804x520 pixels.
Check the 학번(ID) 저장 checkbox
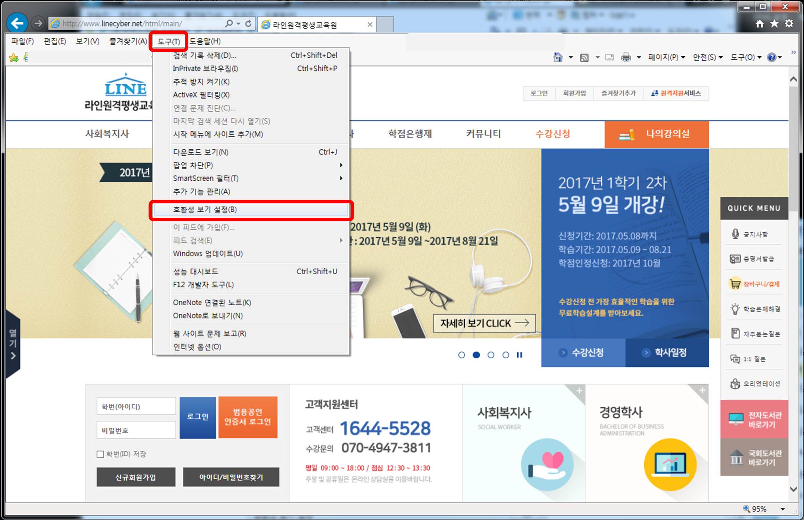(x=100, y=454)
